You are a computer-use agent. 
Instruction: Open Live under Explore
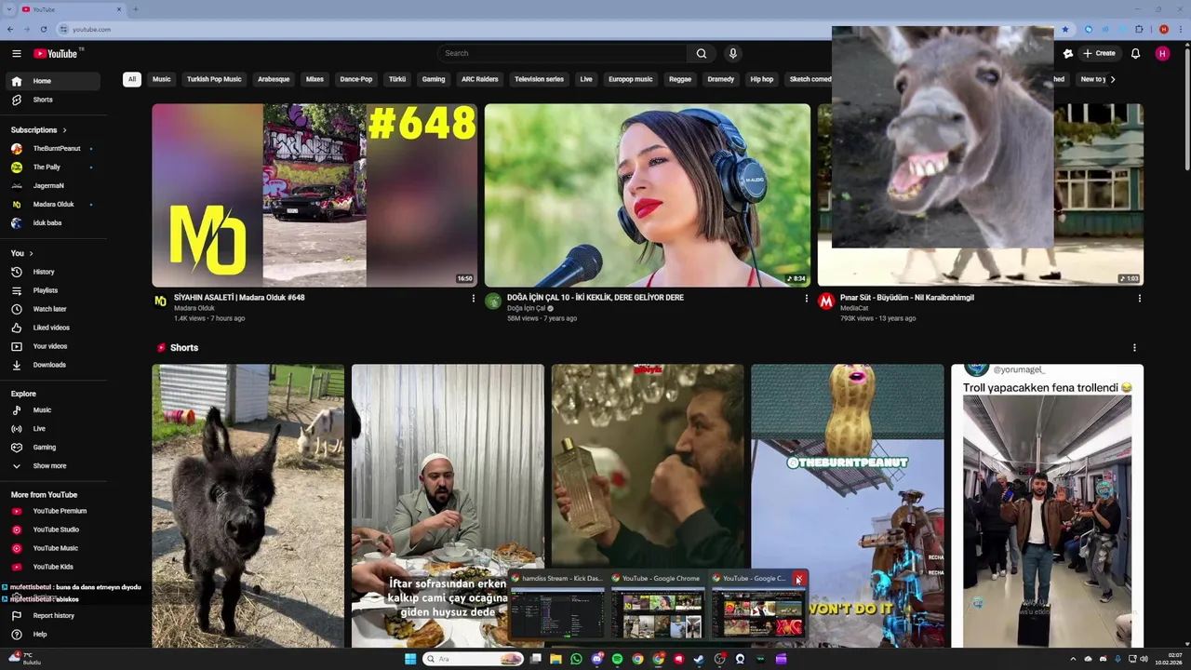(x=53, y=428)
